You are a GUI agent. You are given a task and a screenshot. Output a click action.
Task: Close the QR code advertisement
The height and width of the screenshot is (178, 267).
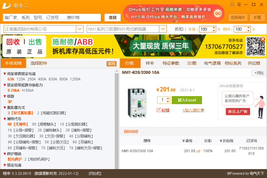pos(263,39)
